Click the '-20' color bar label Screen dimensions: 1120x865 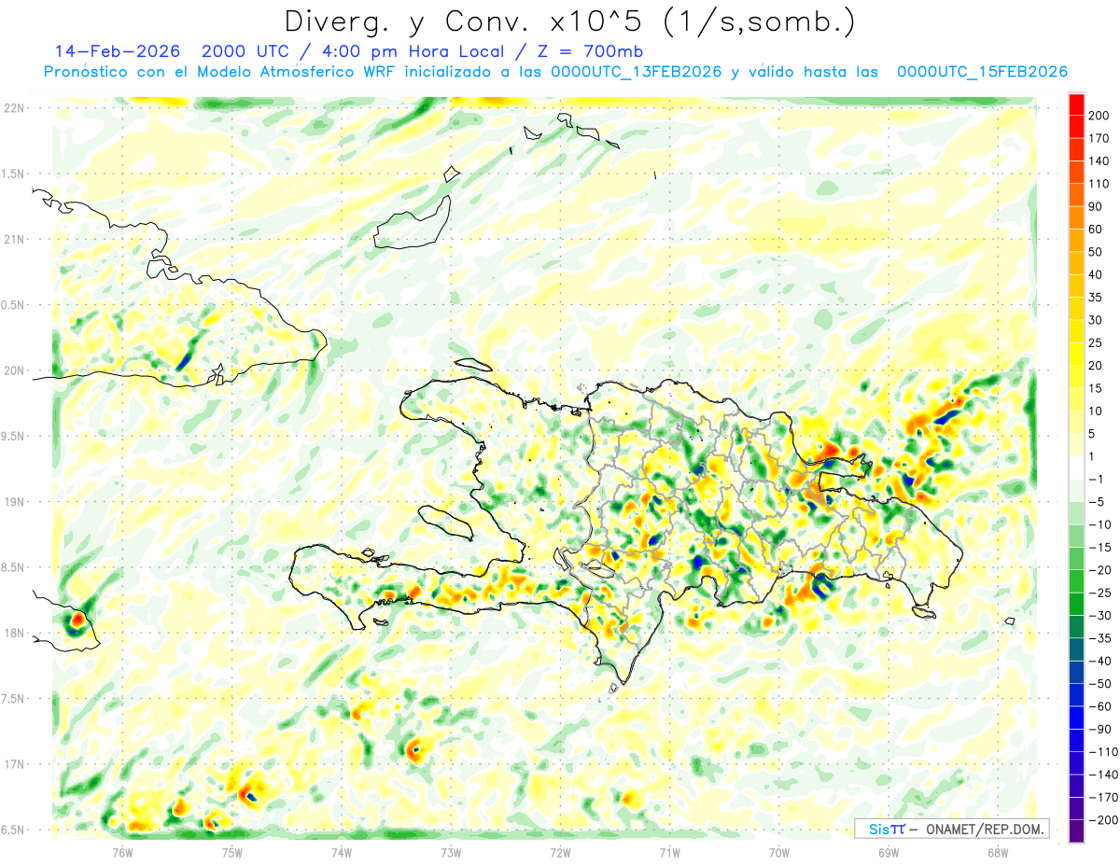1099,570
